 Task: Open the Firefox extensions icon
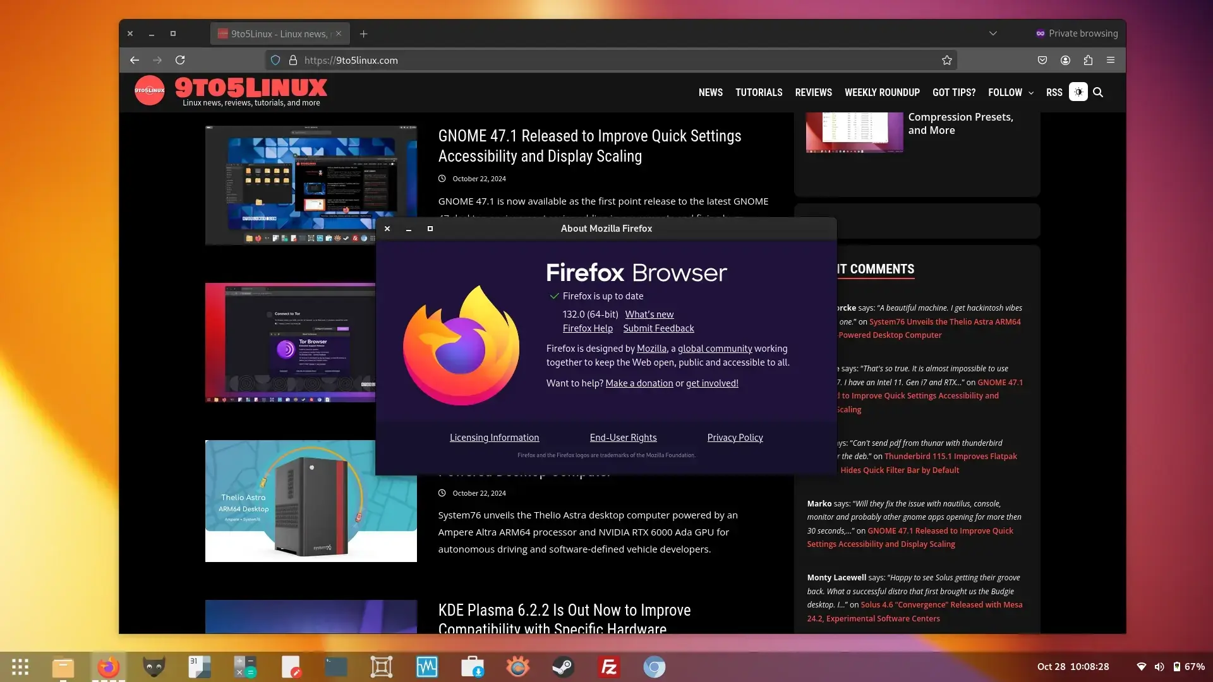coord(1088,60)
